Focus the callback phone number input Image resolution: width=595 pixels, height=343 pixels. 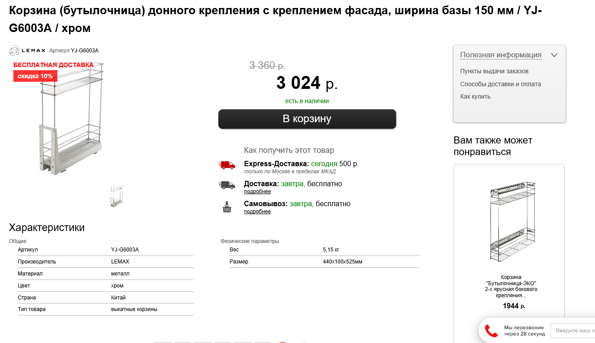pos(574,331)
